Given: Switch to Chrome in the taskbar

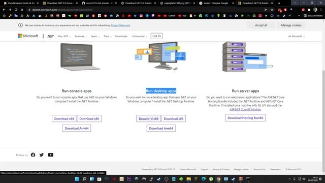Looking at the screenshot, I should pos(218,179).
